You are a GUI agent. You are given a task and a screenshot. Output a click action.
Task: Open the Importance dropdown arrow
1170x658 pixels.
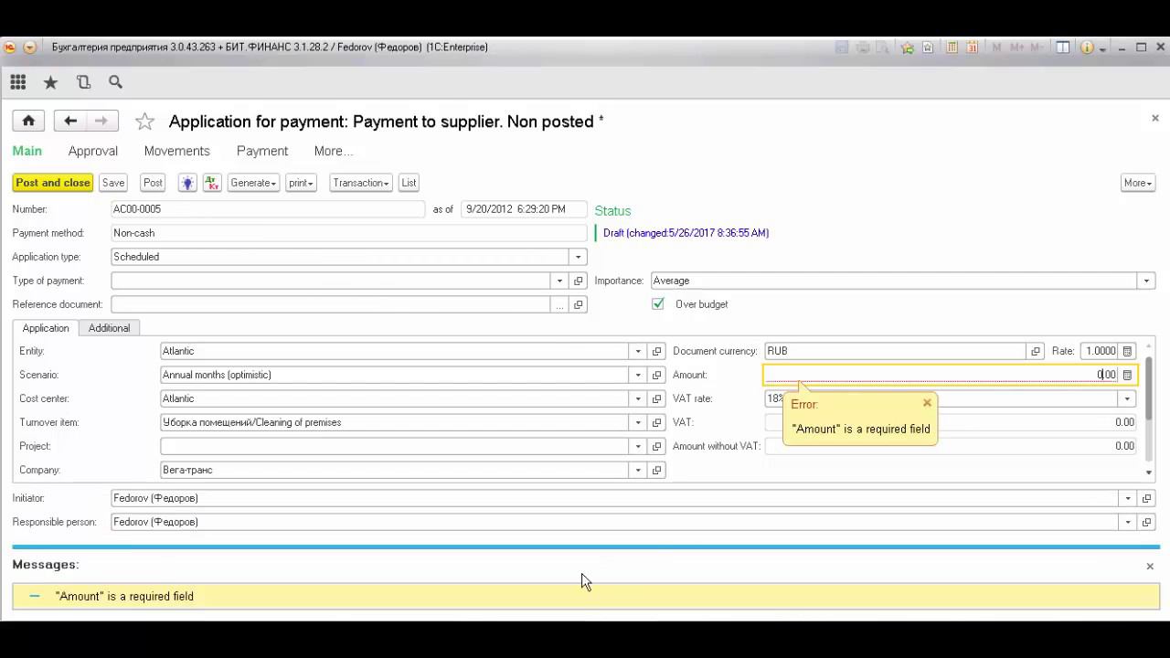pos(1146,281)
